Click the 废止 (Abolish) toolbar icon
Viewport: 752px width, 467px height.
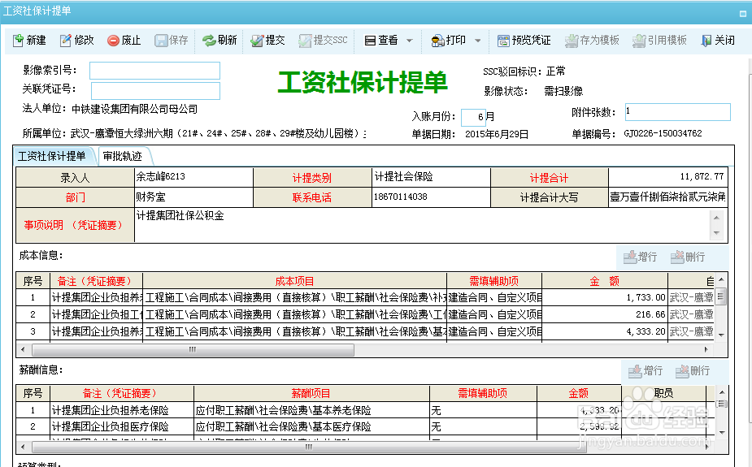click(x=113, y=41)
